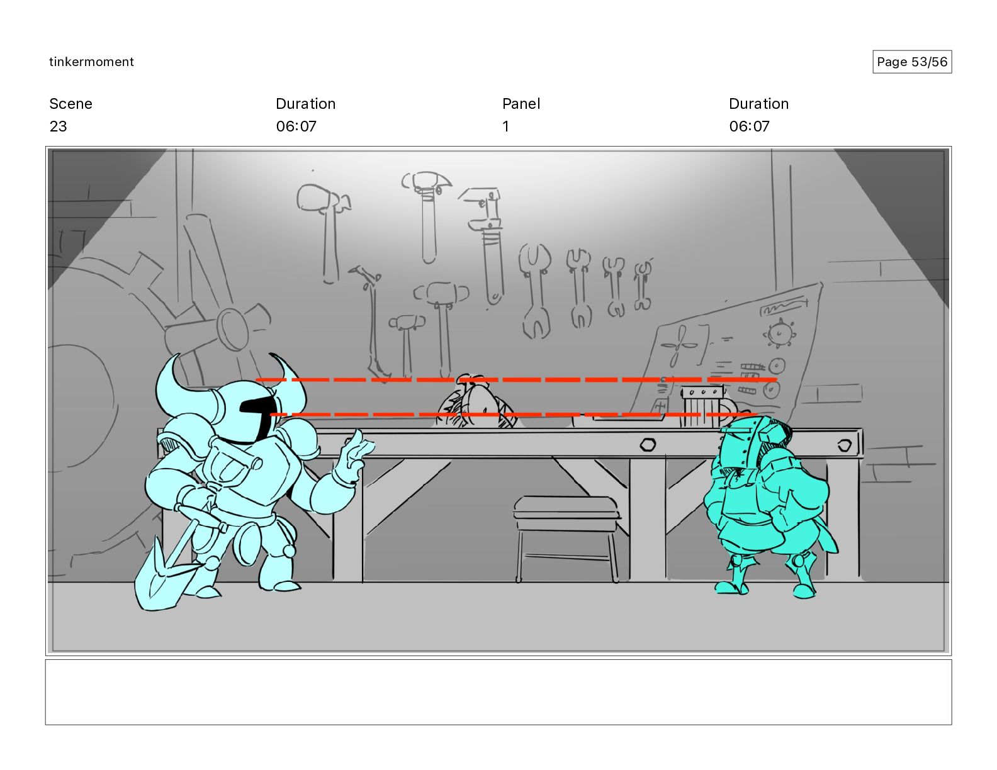Click the storyboard panel showing the workshop scene
Viewport: 997px width, 770px height.
[x=498, y=401]
